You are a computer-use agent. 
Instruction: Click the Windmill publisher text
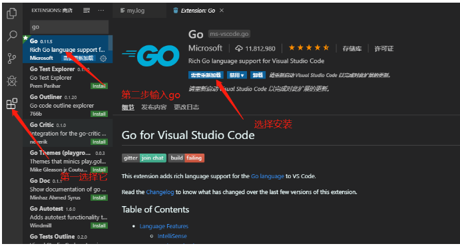(x=40, y=225)
